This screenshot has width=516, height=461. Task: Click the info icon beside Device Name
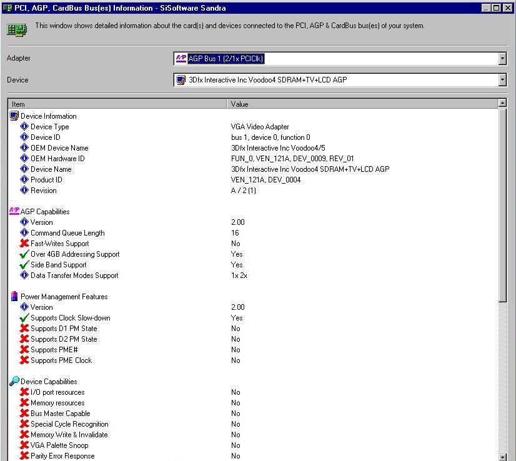pyautogui.click(x=24, y=169)
